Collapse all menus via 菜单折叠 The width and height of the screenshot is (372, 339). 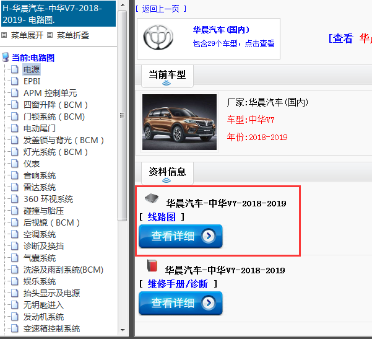pyautogui.click(x=73, y=35)
